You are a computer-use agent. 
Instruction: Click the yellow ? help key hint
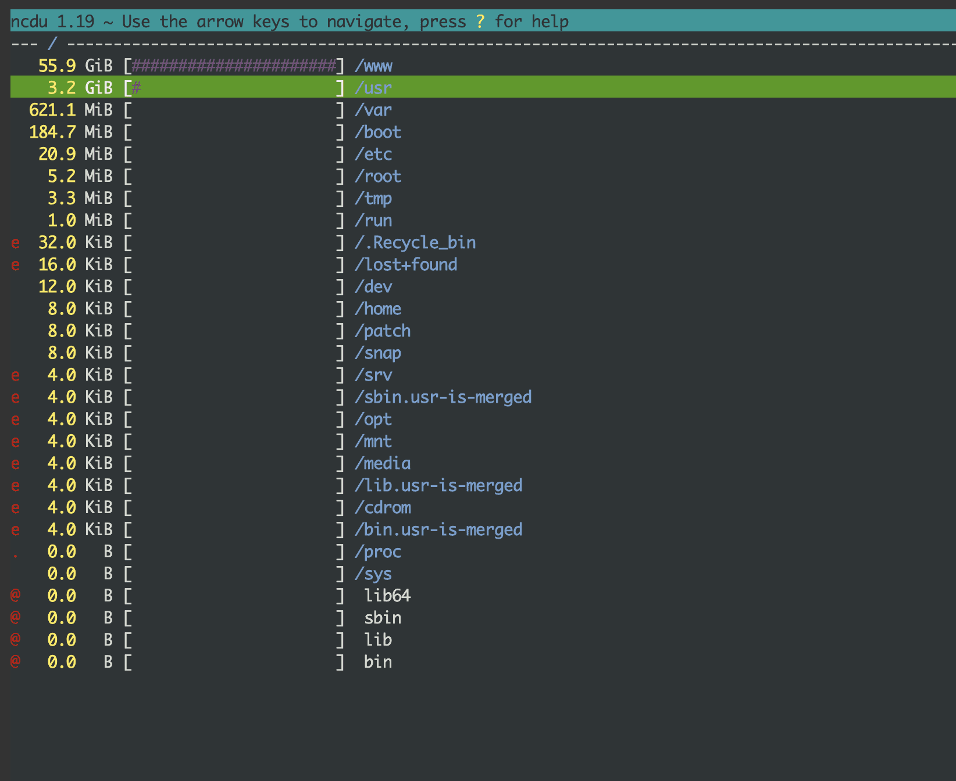click(480, 22)
